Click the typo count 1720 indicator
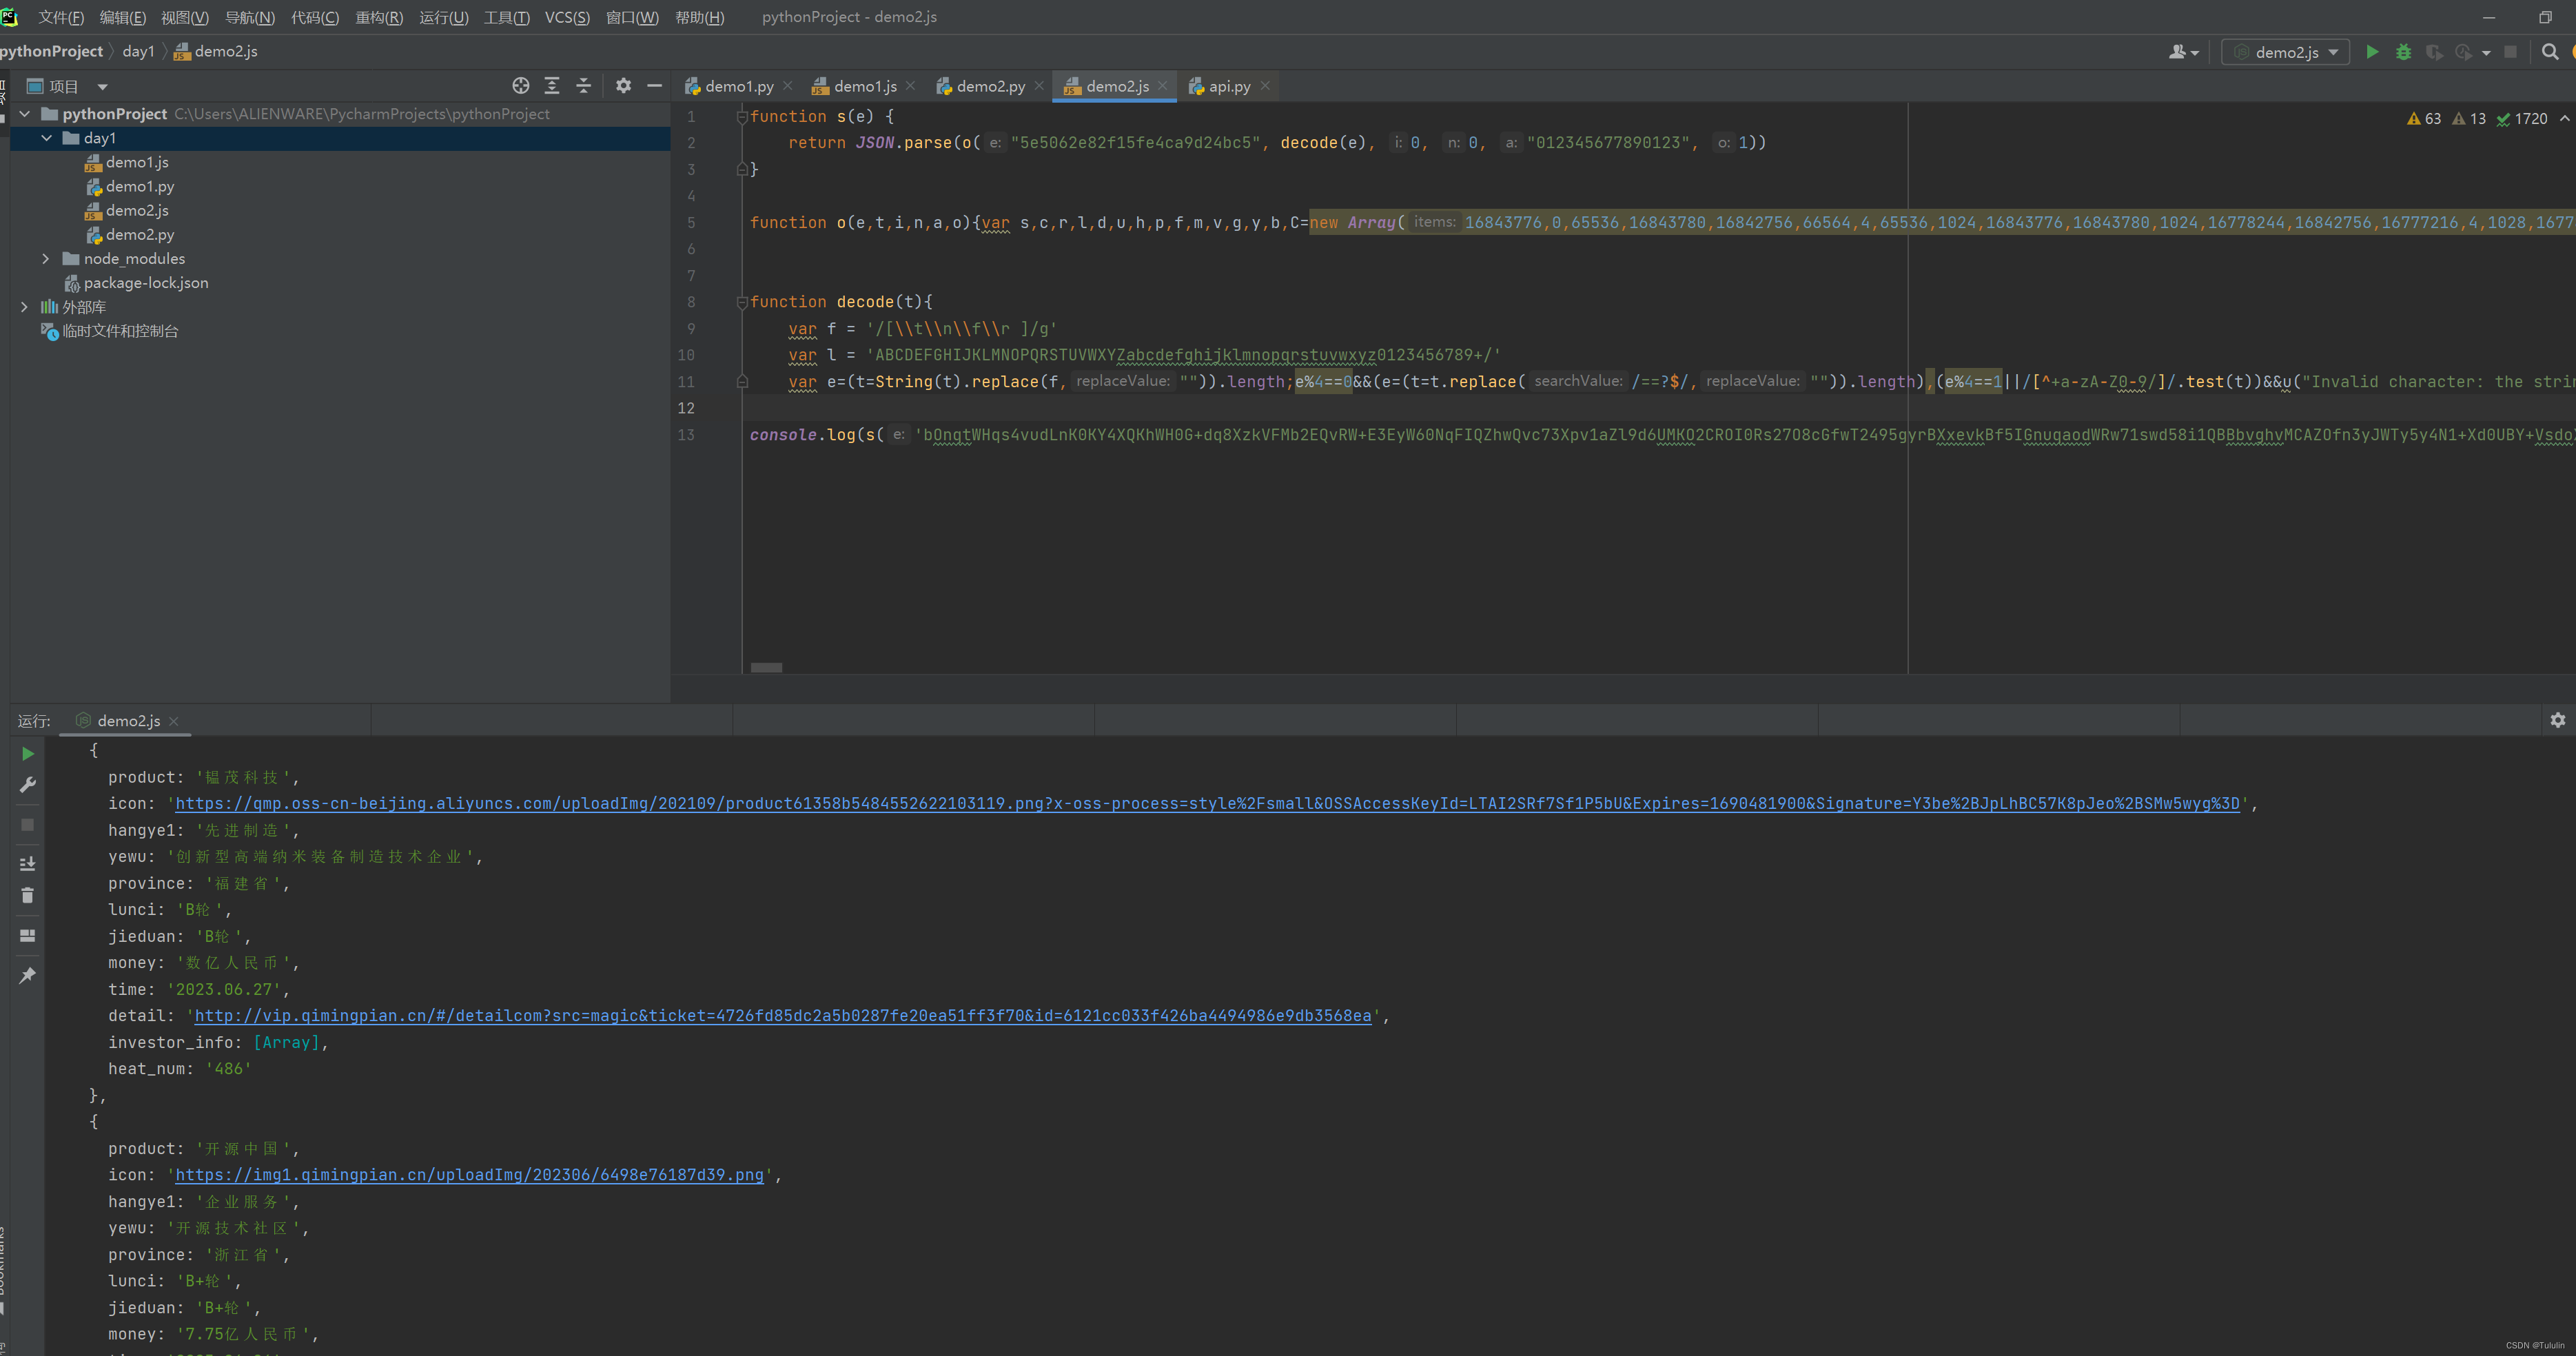The width and height of the screenshot is (2576, 1356). click(x=2522, y=119)
